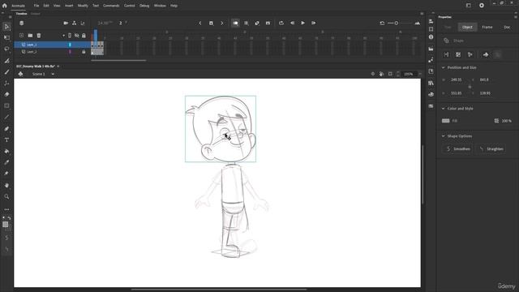Toggle second layer outline color
This screenshot has width=519, height=292.
[x=70, y=52]
